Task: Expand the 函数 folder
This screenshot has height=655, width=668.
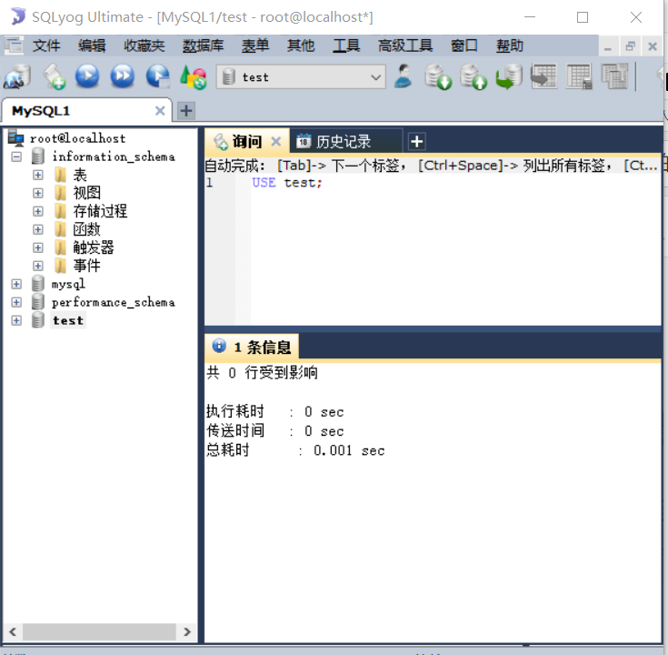Action: click(38, 229)
